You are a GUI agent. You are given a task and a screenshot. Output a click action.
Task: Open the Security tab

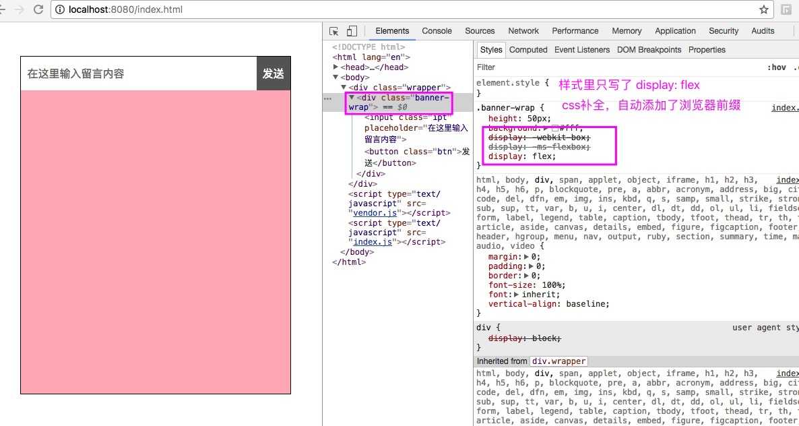pos(723,31)
